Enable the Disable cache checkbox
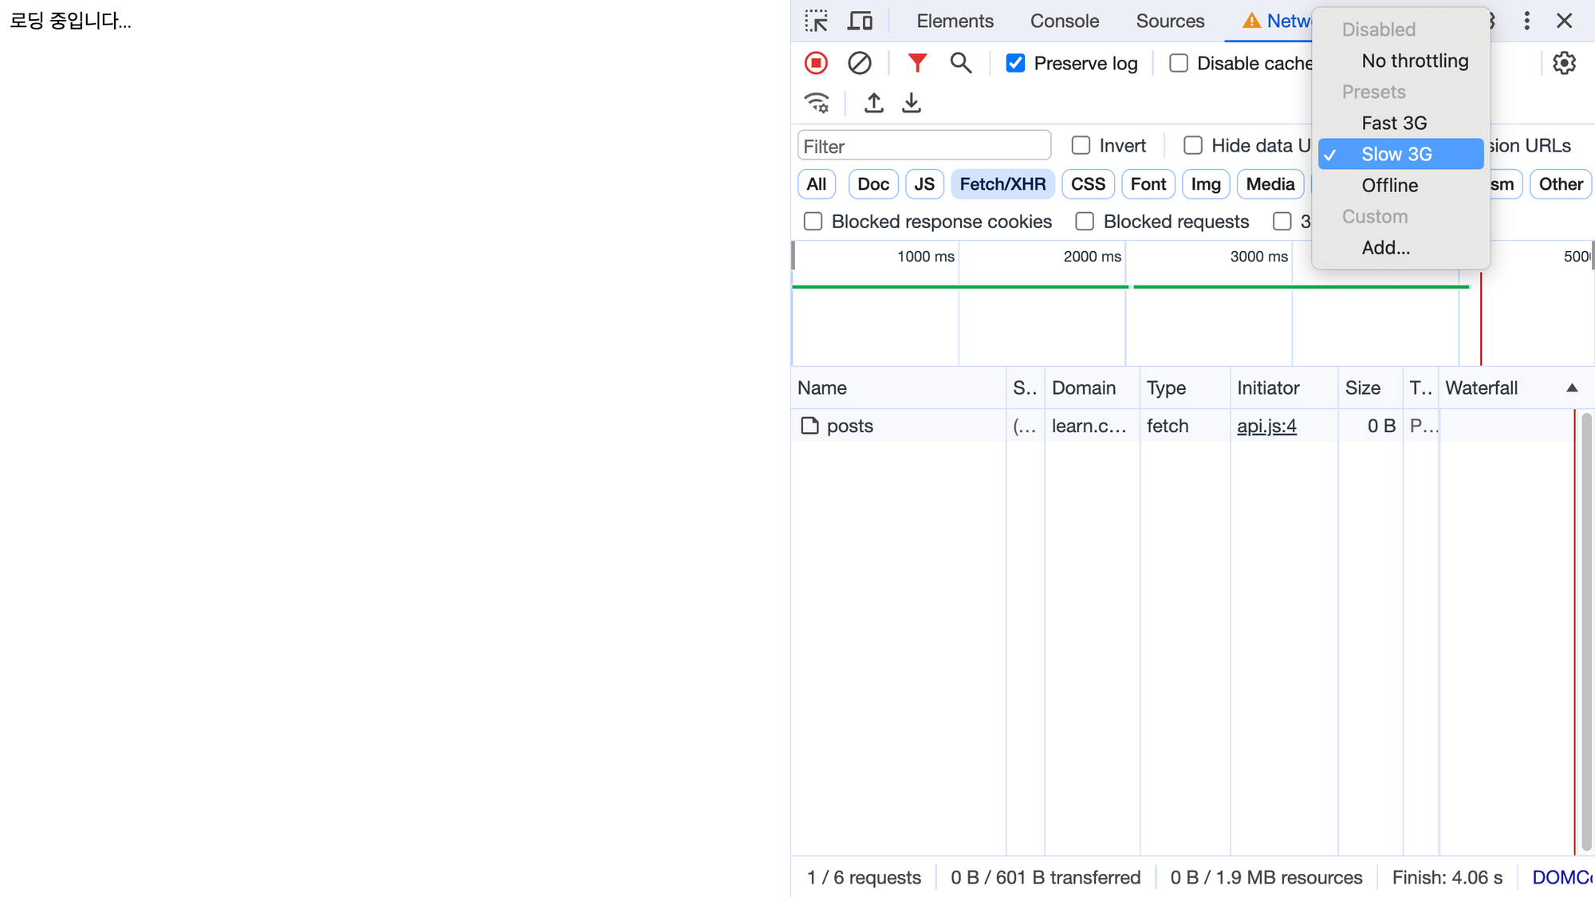Image resolution: width=1595 pixels, height=897 pixels. tap(1179, 63)
